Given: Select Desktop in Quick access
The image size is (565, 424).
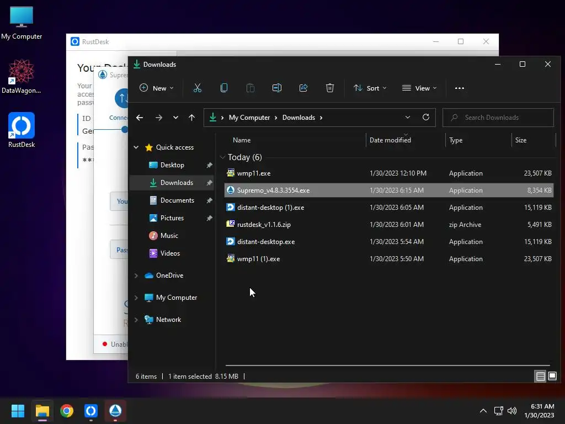Looking at the screenshot, I should tap(172, 165).
